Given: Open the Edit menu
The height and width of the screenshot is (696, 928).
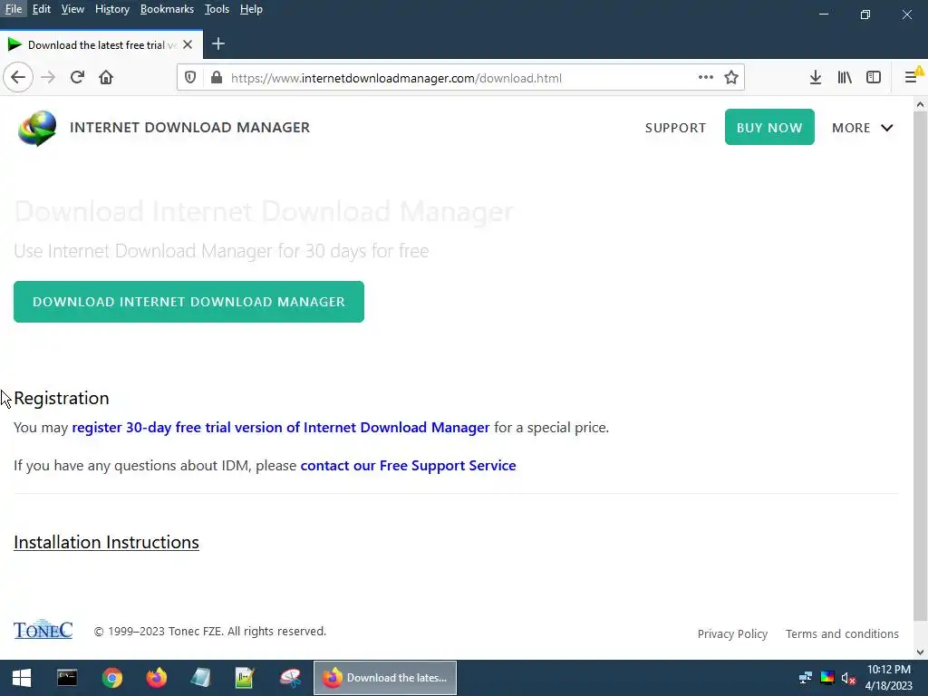Looking at the screenshot, I should click(42, 9).
